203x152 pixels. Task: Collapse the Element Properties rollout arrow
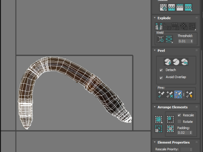pos(155,142)
